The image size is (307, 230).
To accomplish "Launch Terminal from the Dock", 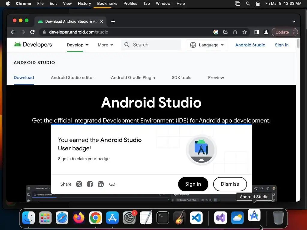I will (163, 218).
